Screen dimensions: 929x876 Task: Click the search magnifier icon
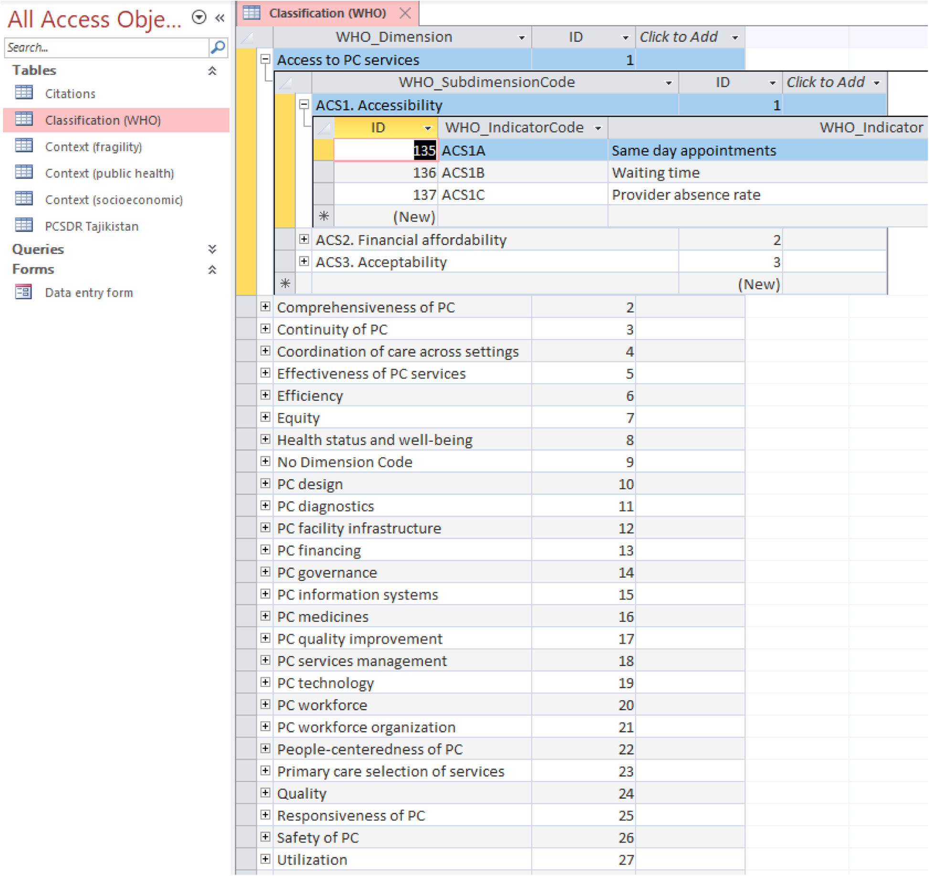click(218, 47)
